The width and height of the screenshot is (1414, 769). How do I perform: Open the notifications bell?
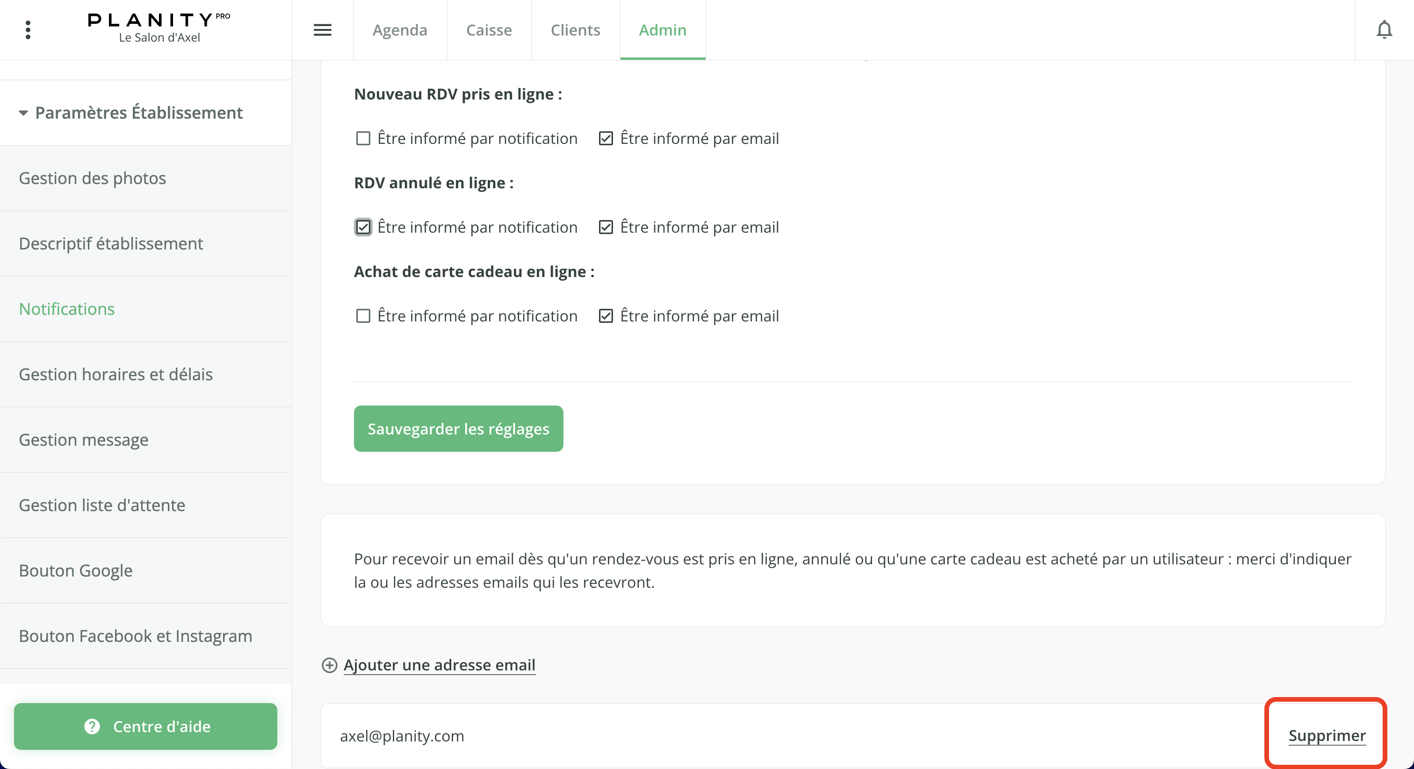tap(1384, 29)
